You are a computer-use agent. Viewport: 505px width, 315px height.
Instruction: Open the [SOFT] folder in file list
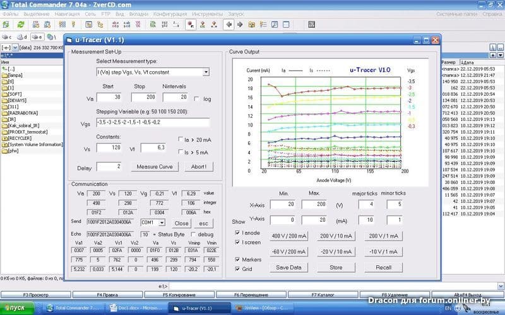[x=15, y=94]
